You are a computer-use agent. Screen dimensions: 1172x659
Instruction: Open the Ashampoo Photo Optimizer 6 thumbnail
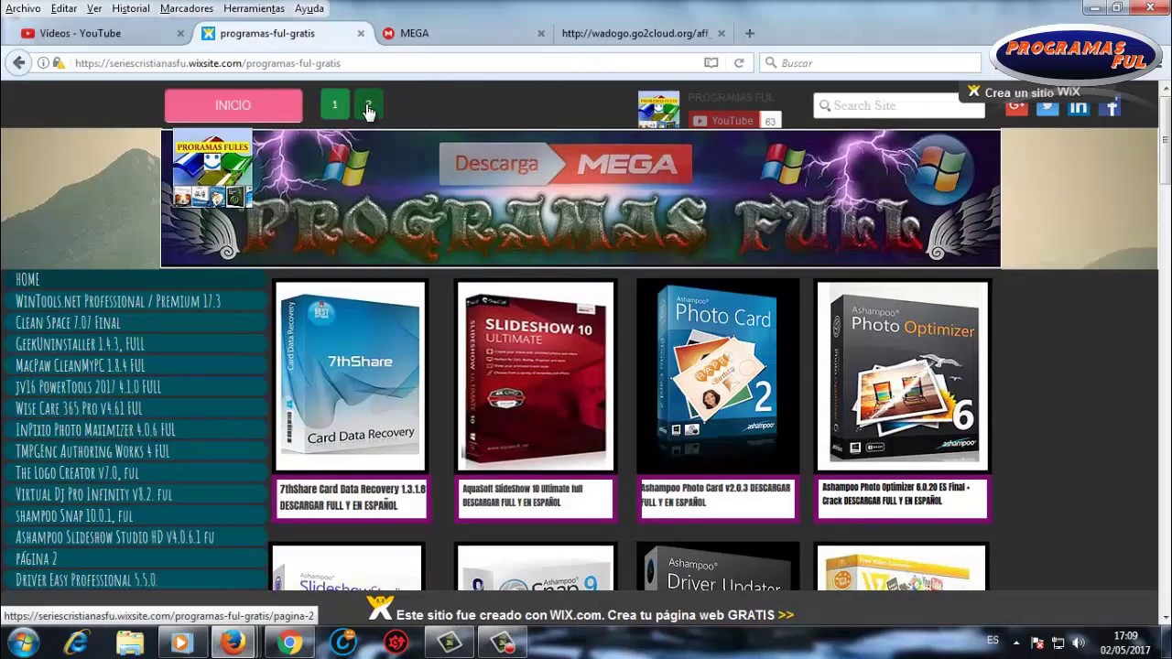click(902, 376)
